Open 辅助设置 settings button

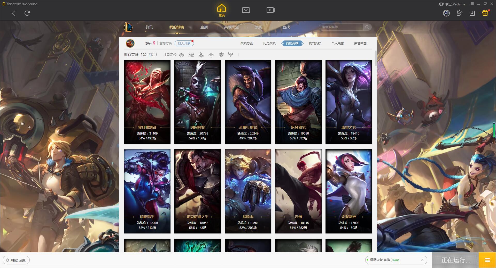coord(16,260)
